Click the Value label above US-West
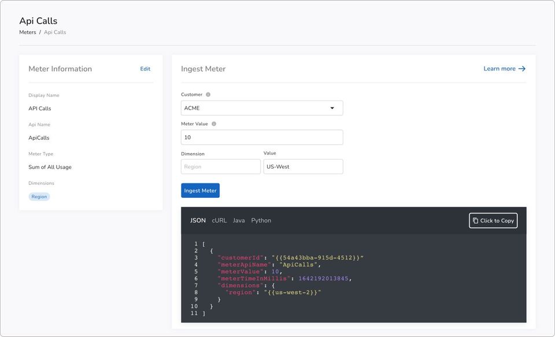 [x=270, y=153]
